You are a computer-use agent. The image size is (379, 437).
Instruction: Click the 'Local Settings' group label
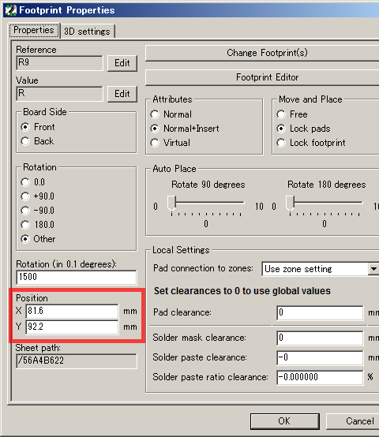point(181,250)
